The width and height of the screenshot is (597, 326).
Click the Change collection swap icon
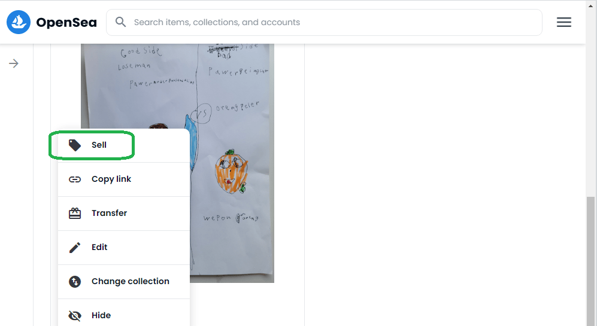pos(75,282)
